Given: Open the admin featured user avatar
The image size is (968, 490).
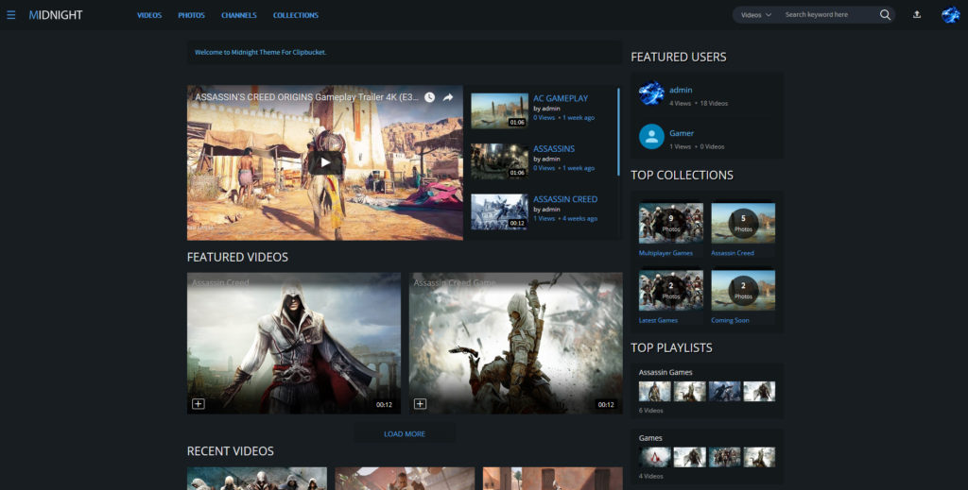Looking at the screenshot, I should coord(651,93).
